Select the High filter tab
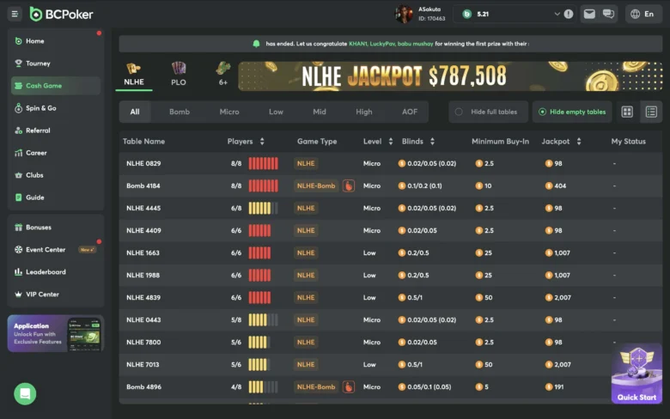Image resolution: width=670 pixels, height=419 pixels. click(x=364, y=112)
